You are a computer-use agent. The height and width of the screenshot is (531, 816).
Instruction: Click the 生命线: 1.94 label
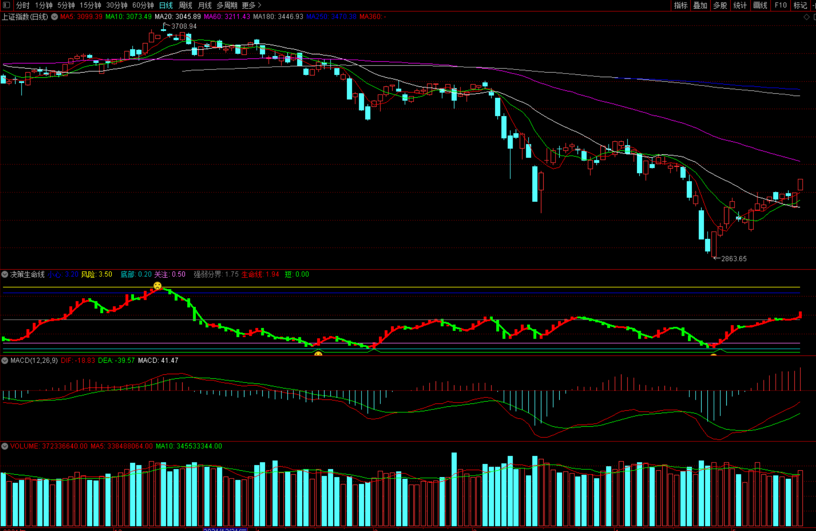(260, 274)
